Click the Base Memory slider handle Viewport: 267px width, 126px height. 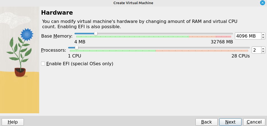(96, 34)
